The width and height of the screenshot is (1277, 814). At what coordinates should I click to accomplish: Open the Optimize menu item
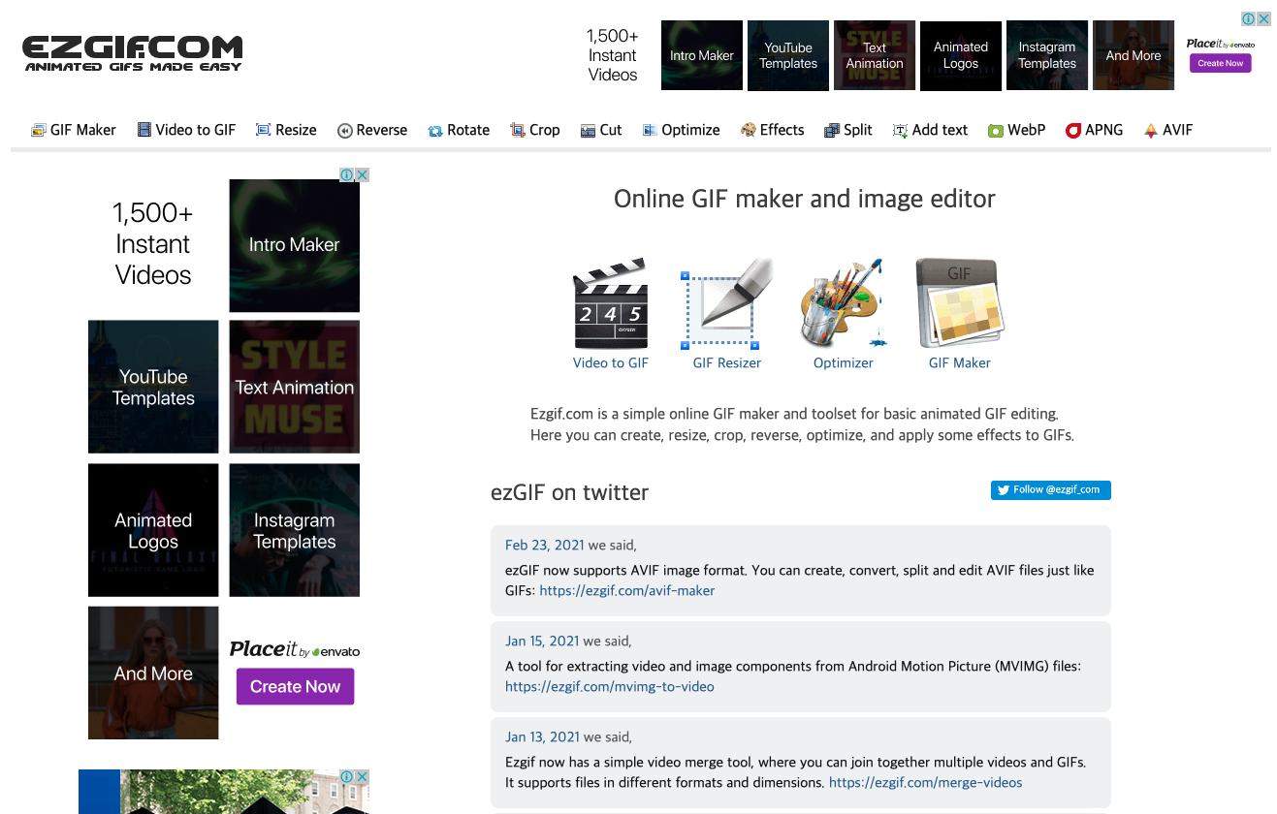coord(682,130)
